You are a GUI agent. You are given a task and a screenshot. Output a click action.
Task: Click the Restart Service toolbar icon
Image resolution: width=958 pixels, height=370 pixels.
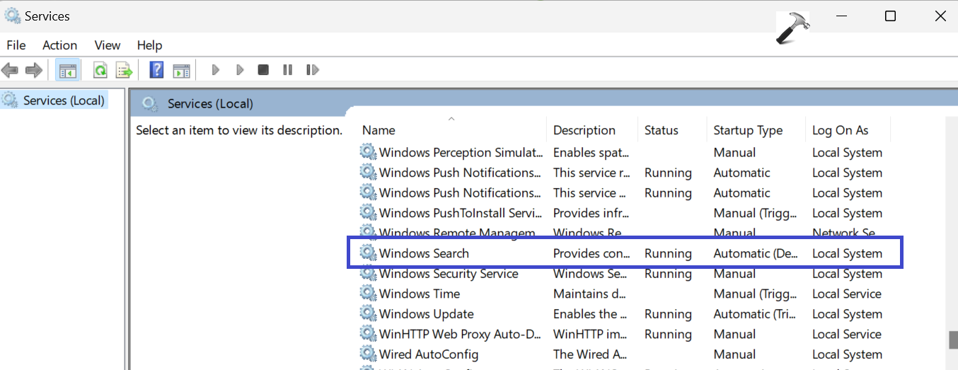pos(312,70)
